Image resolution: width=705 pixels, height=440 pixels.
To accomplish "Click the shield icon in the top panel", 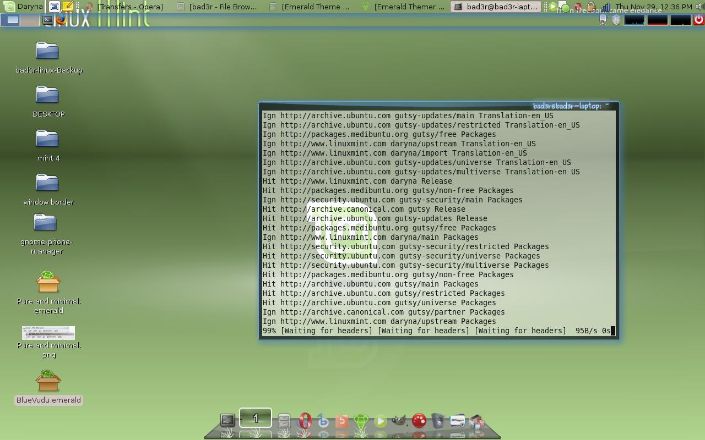I will (616, 20).
